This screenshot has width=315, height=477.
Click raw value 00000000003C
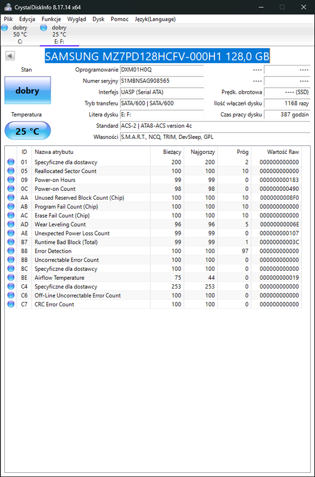(279, 242)
